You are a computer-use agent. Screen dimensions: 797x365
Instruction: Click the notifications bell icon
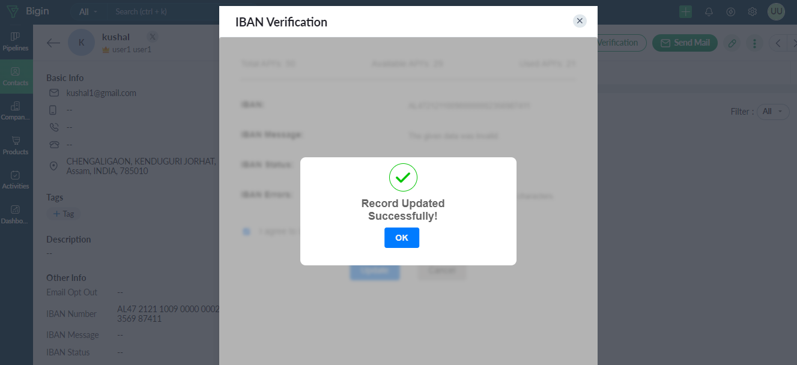(709, 11)
